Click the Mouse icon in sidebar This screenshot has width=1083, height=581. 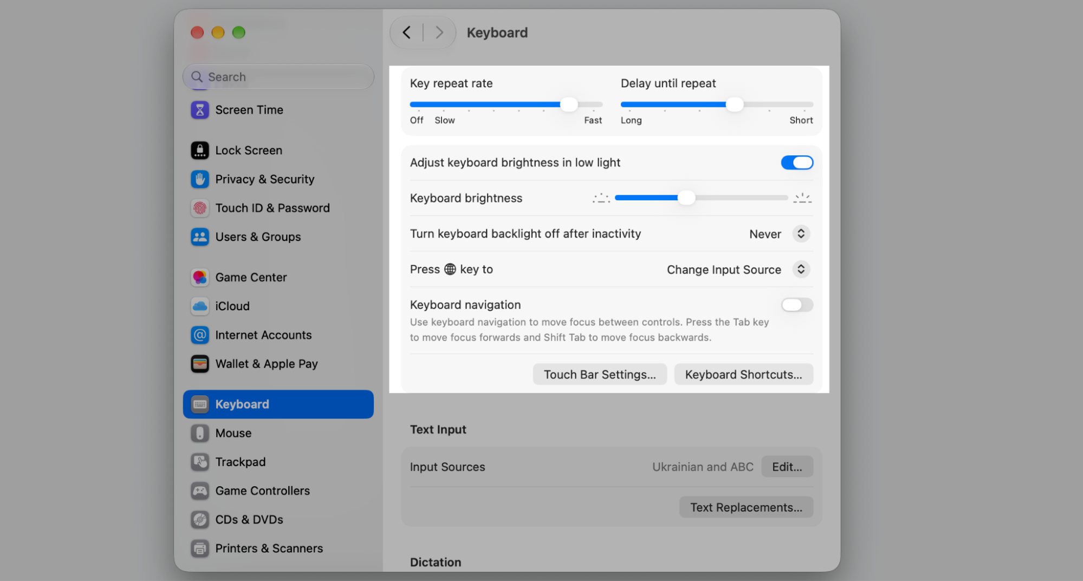click(200, 433)
